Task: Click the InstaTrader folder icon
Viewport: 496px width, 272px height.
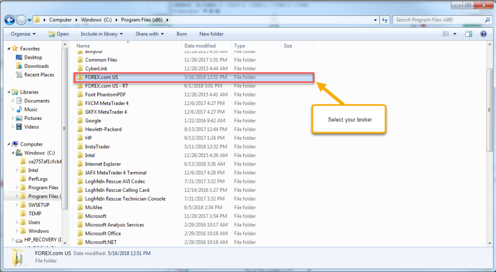Action: 80,147
